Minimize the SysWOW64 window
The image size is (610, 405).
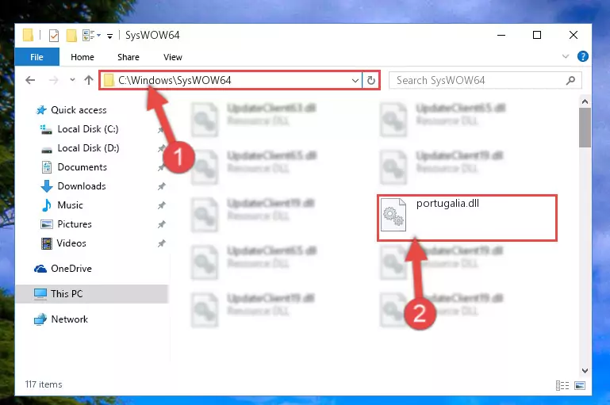click(501, 36)
